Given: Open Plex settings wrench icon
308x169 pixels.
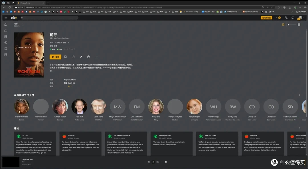Looking at the screenshot, I should pyautogui.click(x=286, y=18).
